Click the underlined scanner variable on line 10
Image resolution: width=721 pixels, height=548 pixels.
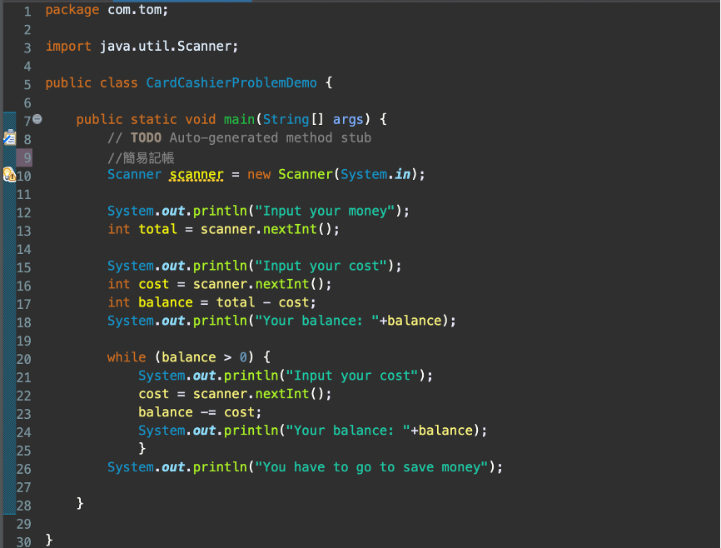tap(196, 175)
